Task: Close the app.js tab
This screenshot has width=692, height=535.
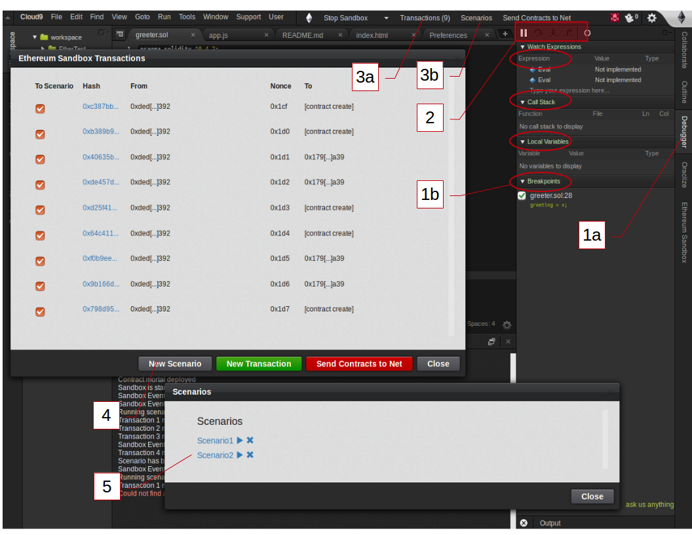Action: (266, 35)
